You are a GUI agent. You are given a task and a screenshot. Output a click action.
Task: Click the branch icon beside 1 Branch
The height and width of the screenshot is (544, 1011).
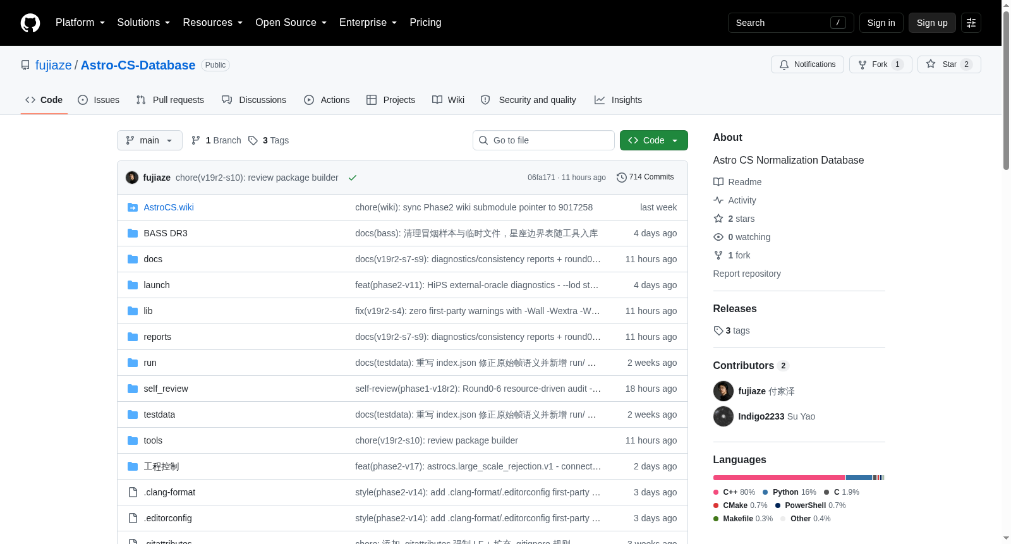coord(196,140)
